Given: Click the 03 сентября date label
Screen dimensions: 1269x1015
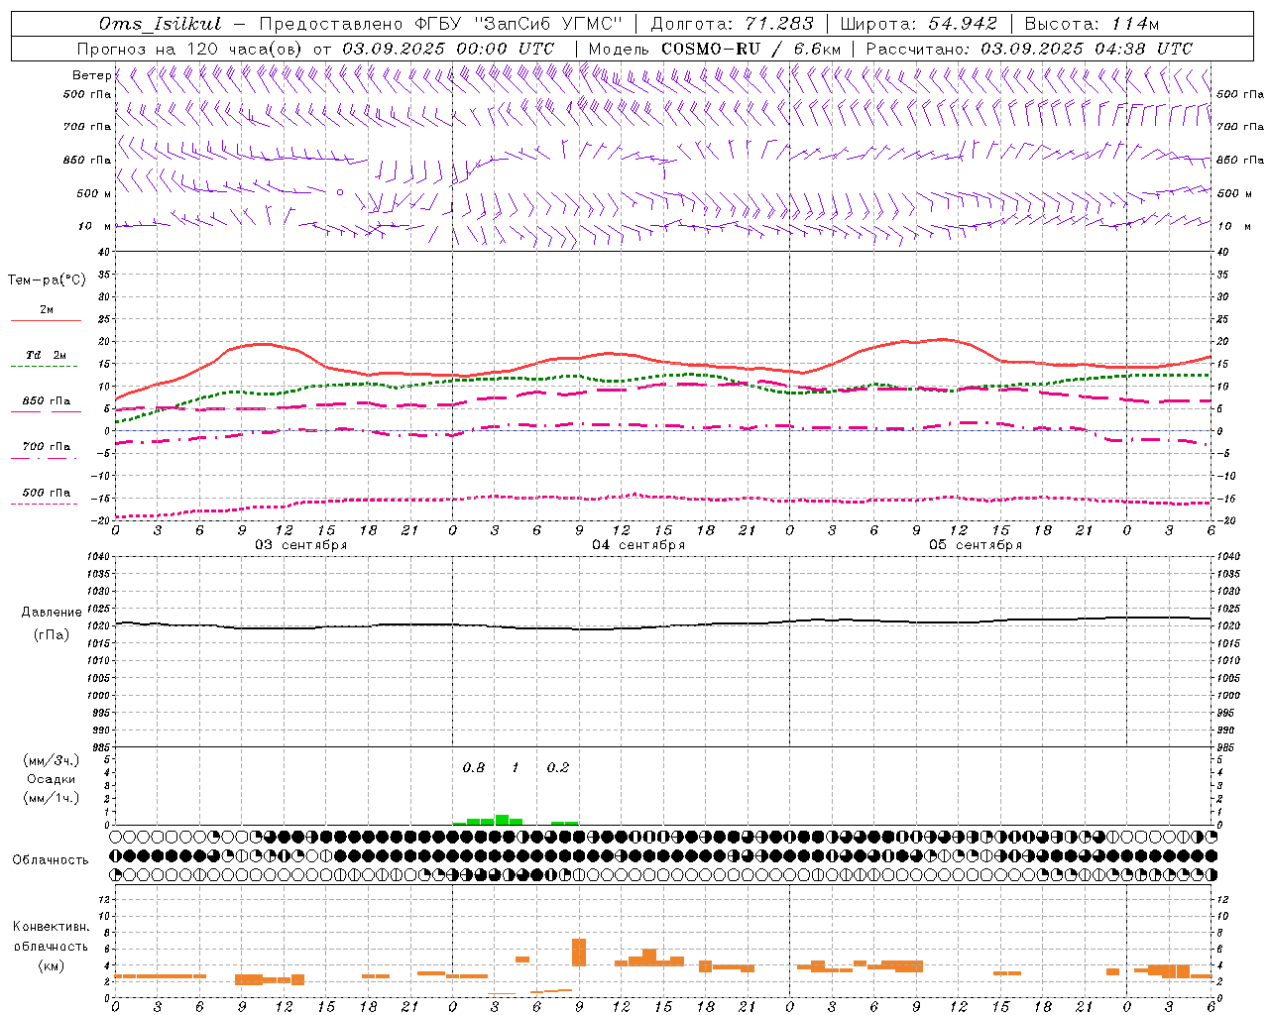Looking at the screenshot, I should click(x=301, y=545).
